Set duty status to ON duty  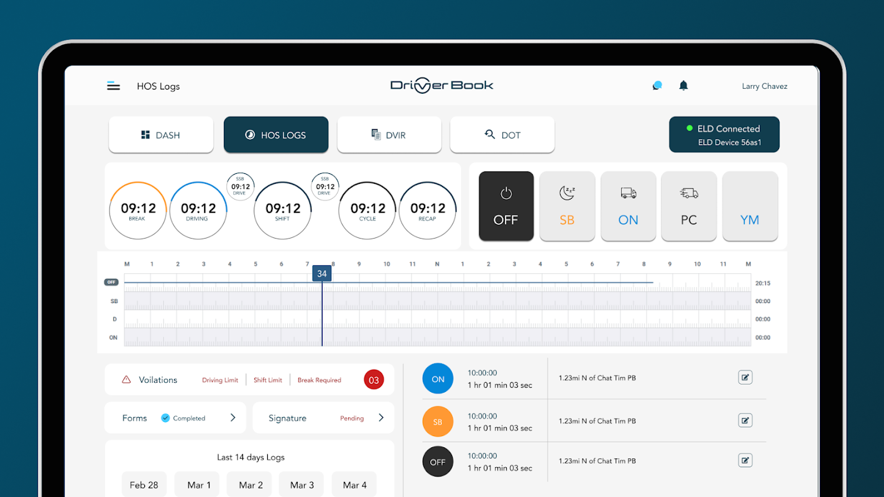pyautogui.click(x=628, y=206)
